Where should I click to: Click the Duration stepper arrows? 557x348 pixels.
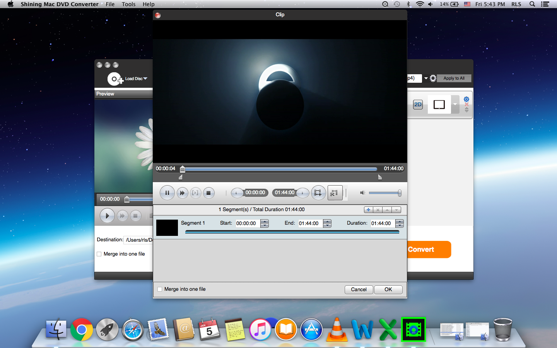[x=400, y=223]
